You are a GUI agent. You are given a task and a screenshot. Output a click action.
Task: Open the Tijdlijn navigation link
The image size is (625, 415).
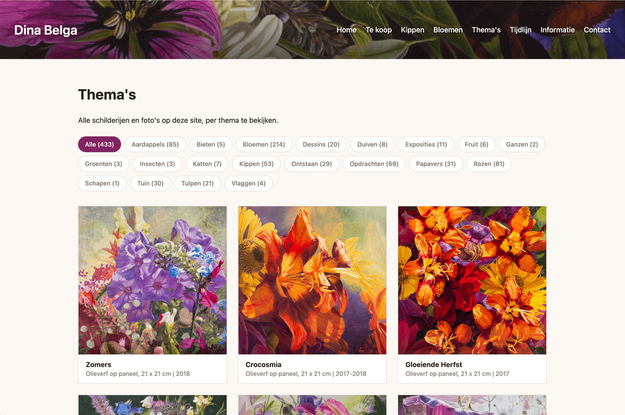pyautogui.click(x=520, y=30)
